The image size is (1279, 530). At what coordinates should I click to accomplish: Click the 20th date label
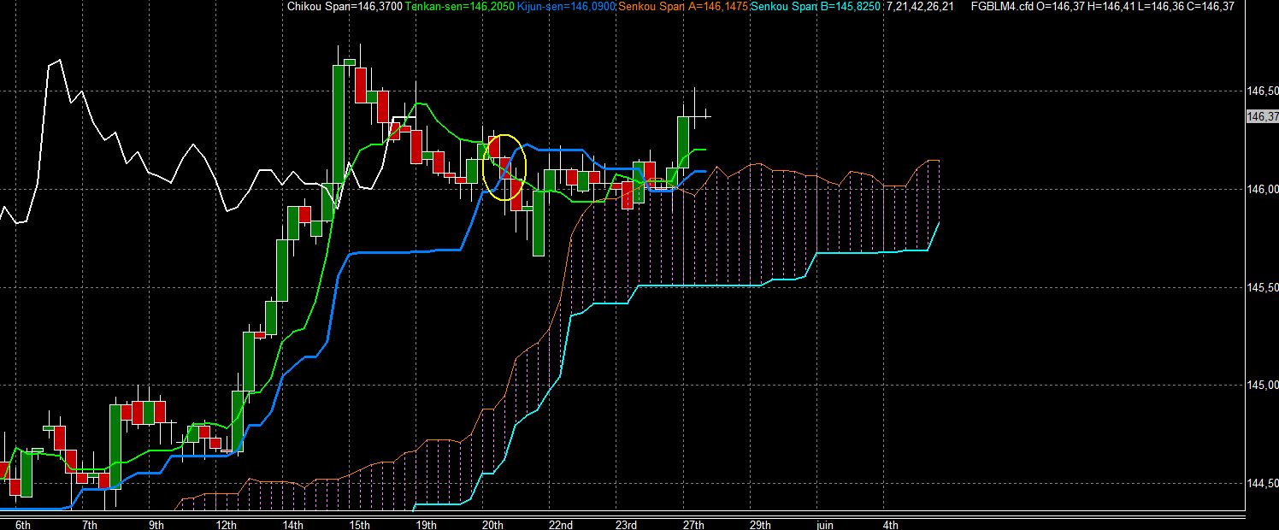493,524
